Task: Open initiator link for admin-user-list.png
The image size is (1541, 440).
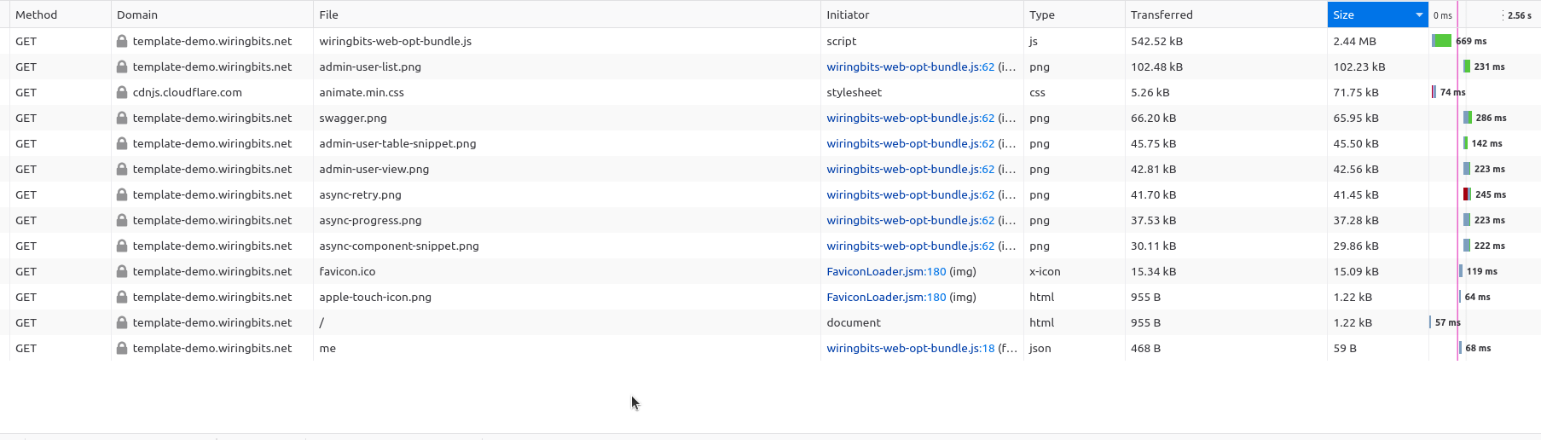Action: [910, 67]
